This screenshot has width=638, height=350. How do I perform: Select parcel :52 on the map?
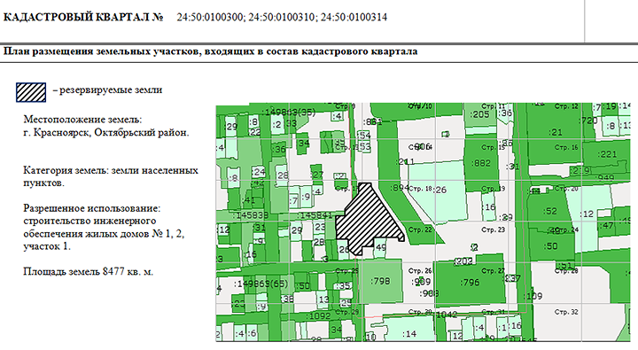(549, 211)
